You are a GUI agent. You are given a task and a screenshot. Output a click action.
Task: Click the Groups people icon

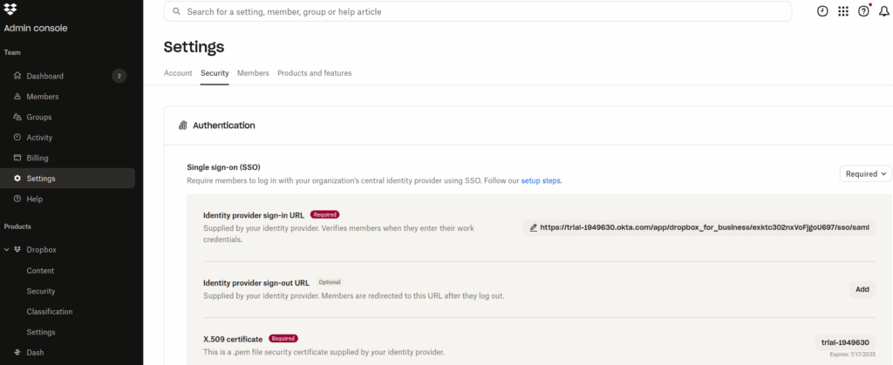pos(17,117)
